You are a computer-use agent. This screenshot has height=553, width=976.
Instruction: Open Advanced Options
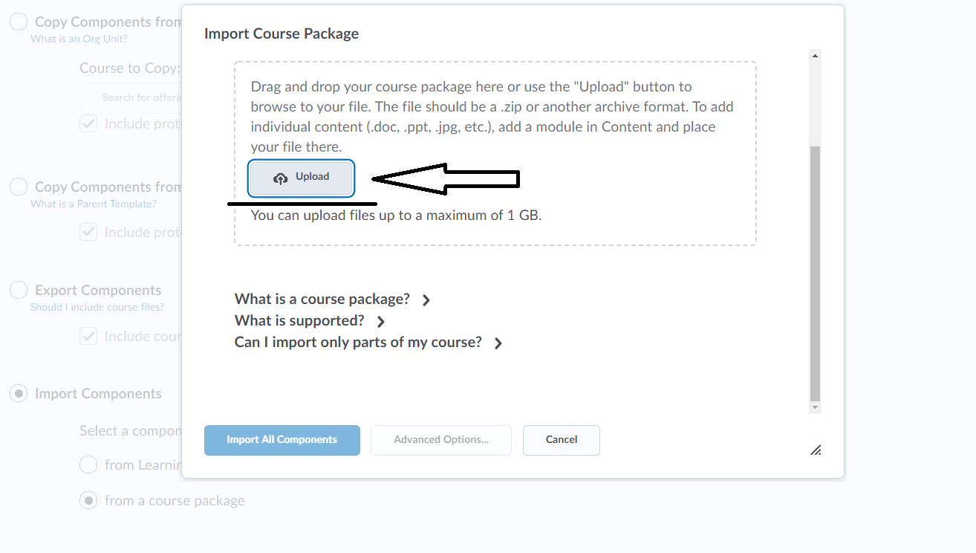(x=441, y=440)
